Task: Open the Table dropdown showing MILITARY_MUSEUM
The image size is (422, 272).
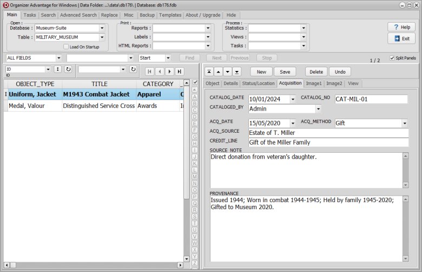Action: (102, 37)
